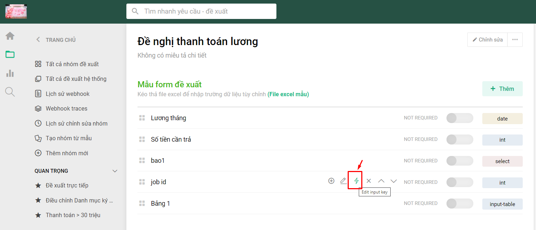This screenshot has height=230, width=536.
Task: Focus the Tìm nhanh yêu cầu search field
Action: [201, 11]
